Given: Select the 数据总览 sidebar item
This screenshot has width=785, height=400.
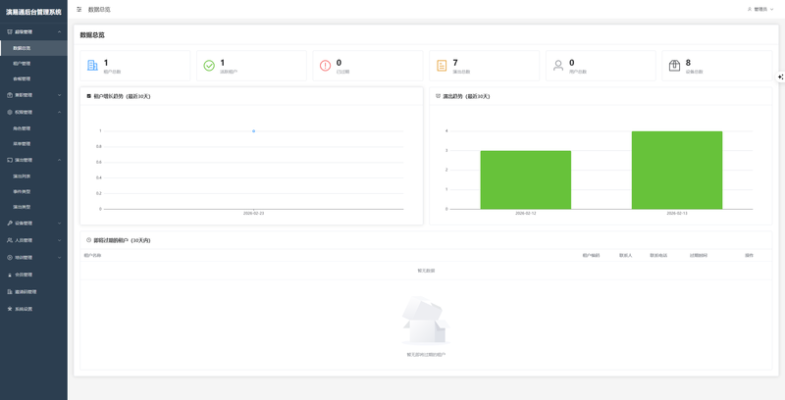Looking at the screenshot, I should tap(33, 48).
